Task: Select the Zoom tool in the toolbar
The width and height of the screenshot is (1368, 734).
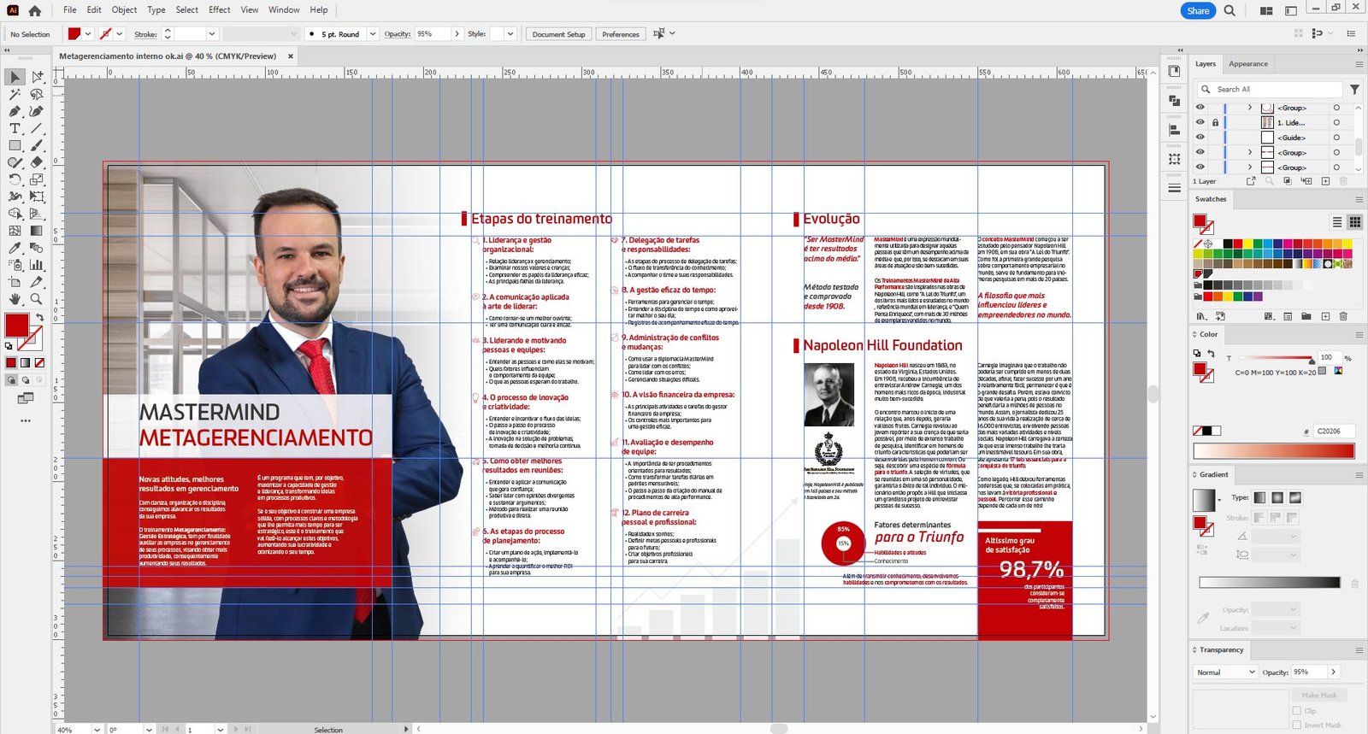Action: 37,299
